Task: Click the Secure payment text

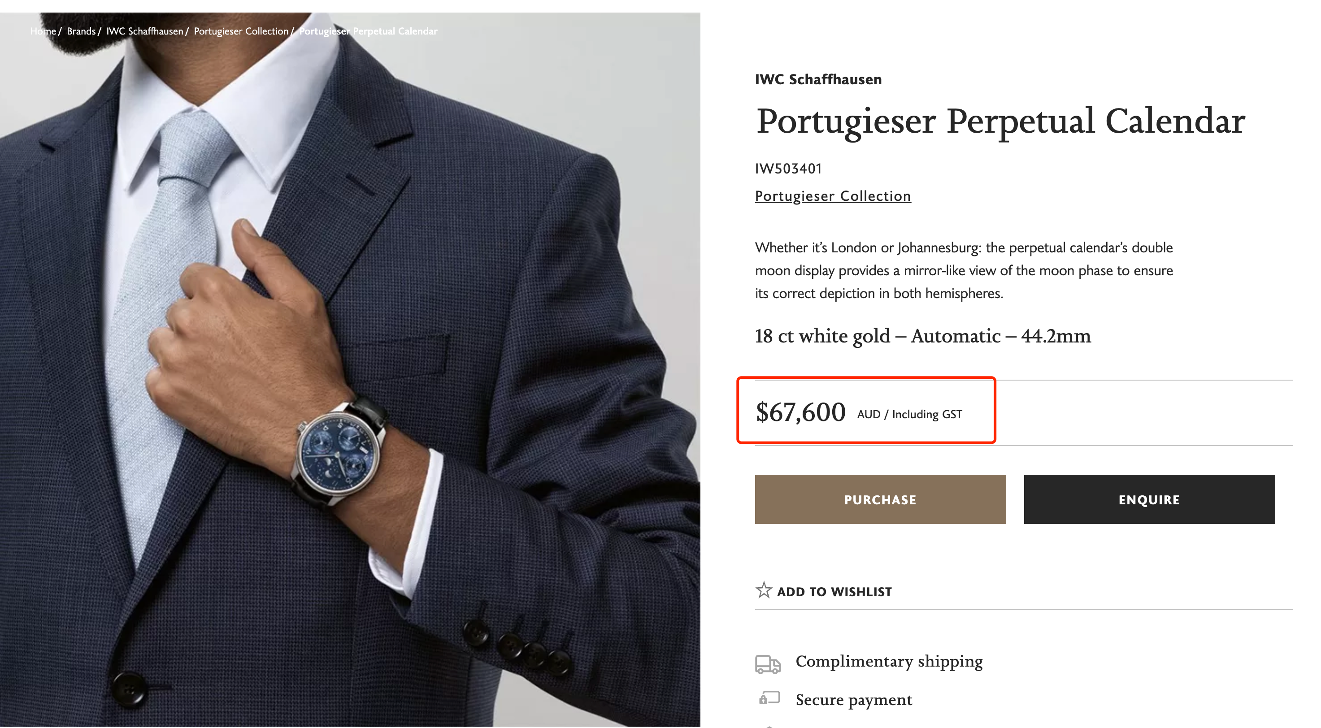Action: [x=854, y=700]
